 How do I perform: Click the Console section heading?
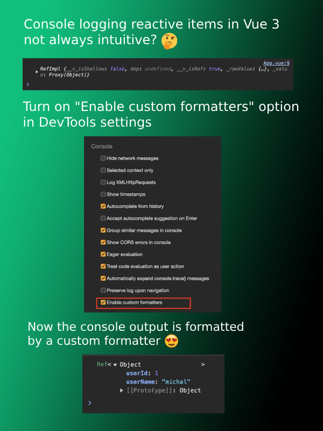tap(102, 146)
